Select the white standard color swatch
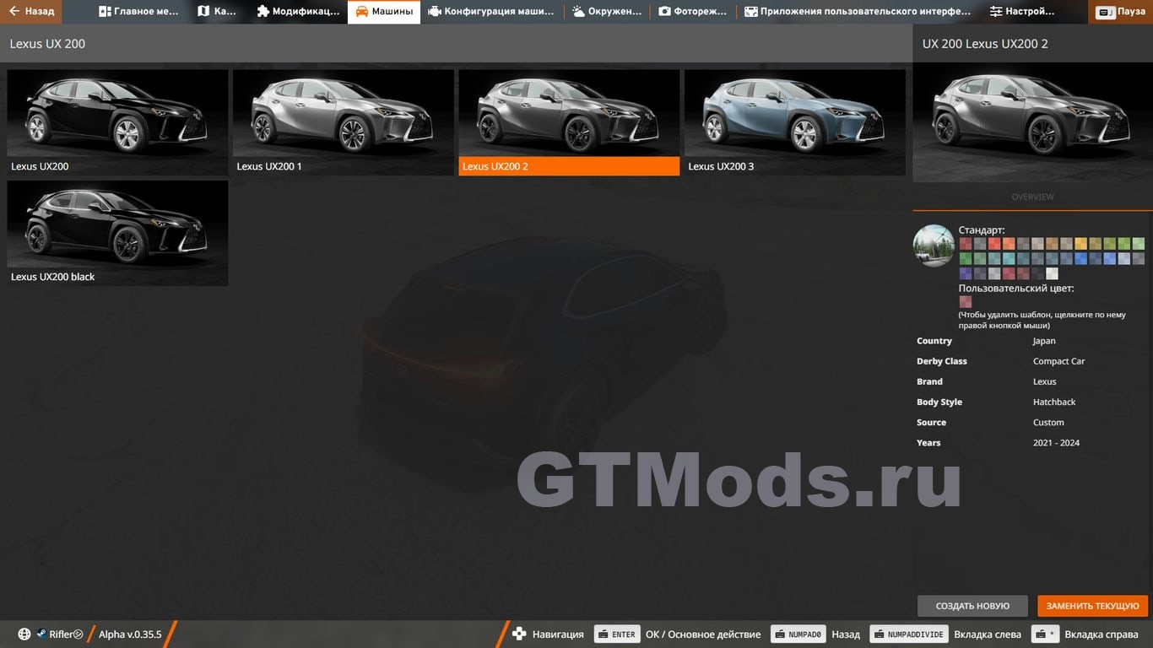The width and height of the screenshot is (1153, 648). [x=1052, y=273]
